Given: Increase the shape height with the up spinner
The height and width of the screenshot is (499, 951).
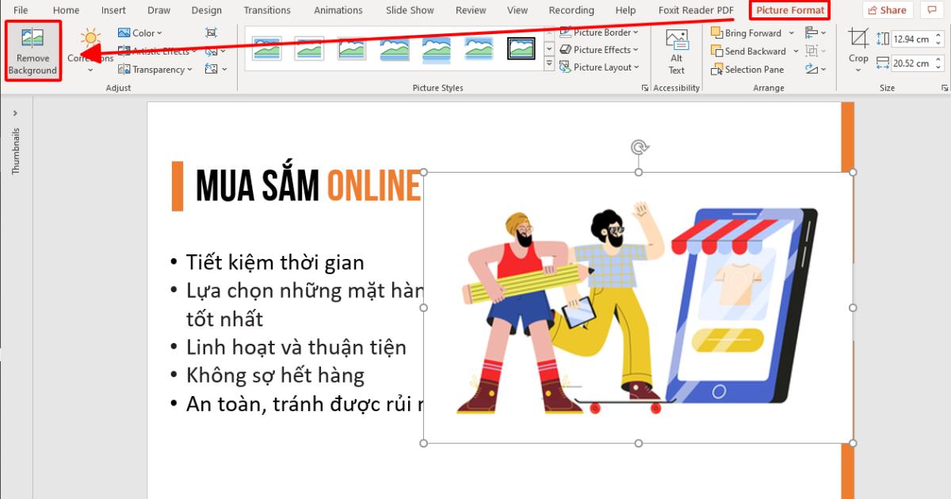Looking at the screenshot, I should coord(939,36).
